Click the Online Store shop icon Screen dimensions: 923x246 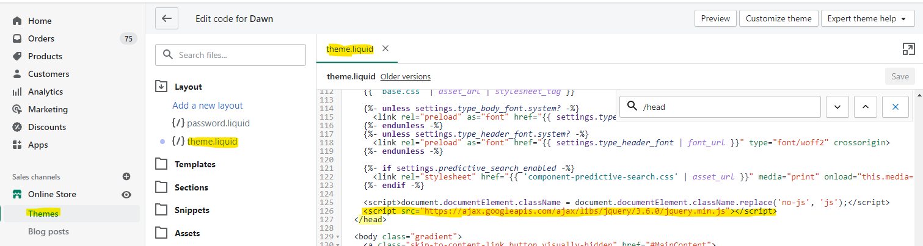17,194
